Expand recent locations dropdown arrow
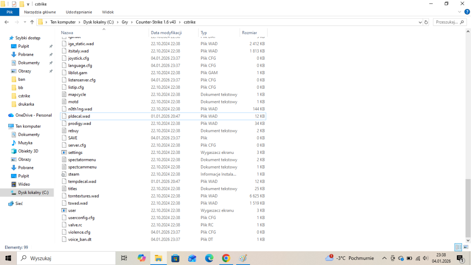The width and height of the screenshot is (471, 265). point(24,22)
